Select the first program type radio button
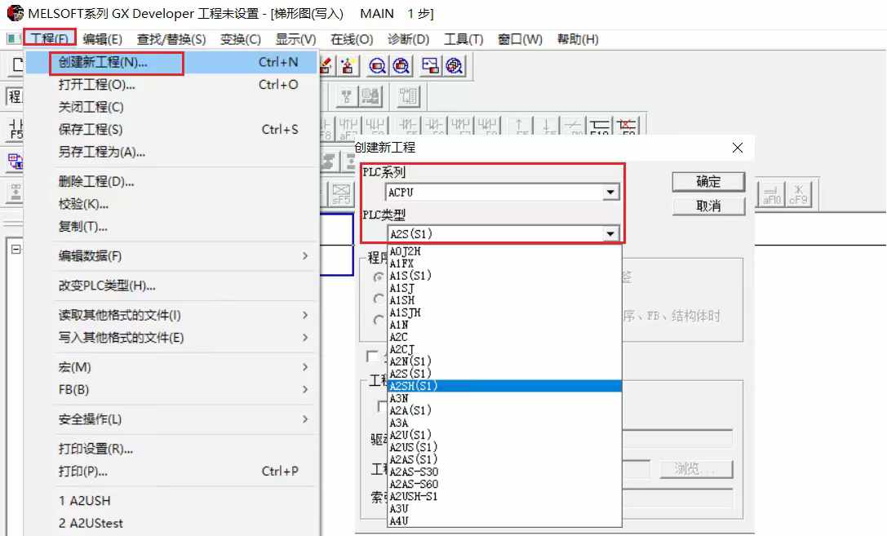 click(378, 277)
